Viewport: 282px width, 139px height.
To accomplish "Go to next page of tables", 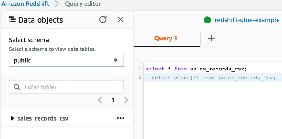I will click(x=126, y=100).
